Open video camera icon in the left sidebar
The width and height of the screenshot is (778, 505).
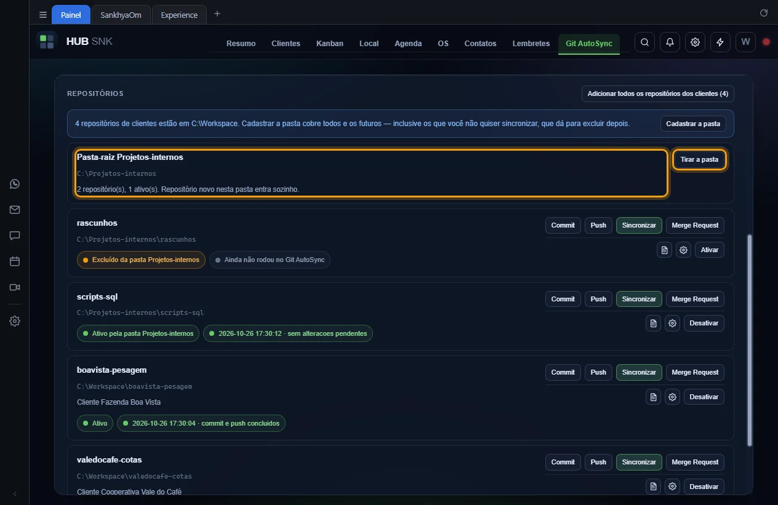[x=15, y=287]
